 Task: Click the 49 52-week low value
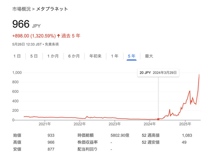coord(184,142)
